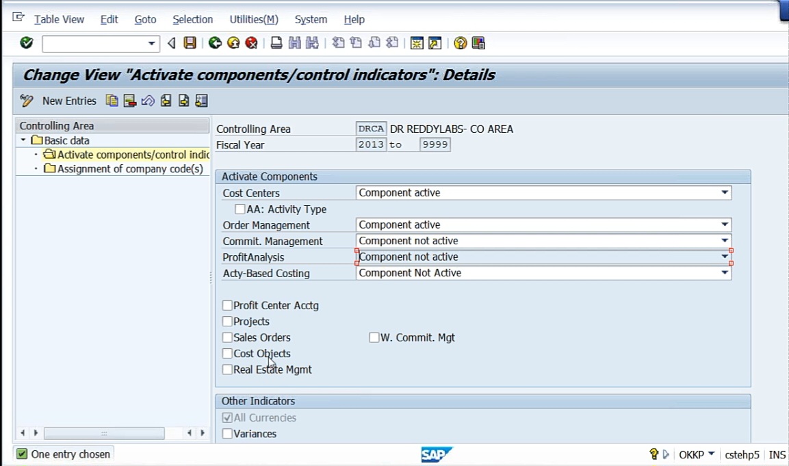This screenshot has height=466, width=789.
Task: Expand the status bar with the triangle arrow
Action: coord(666,454)
